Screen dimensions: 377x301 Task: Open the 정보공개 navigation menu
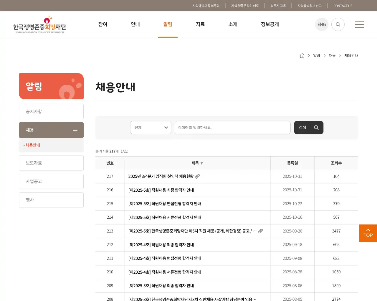[269, 24]
